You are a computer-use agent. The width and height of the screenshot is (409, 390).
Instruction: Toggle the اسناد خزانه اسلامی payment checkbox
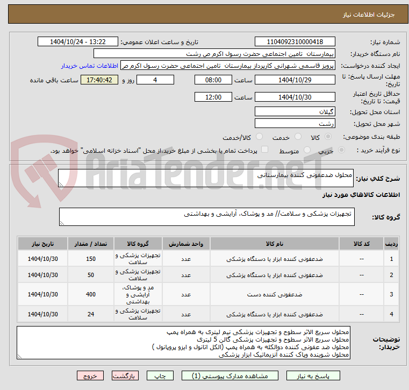264,150
